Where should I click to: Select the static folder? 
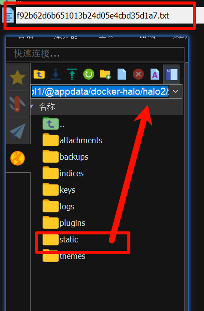69,239
